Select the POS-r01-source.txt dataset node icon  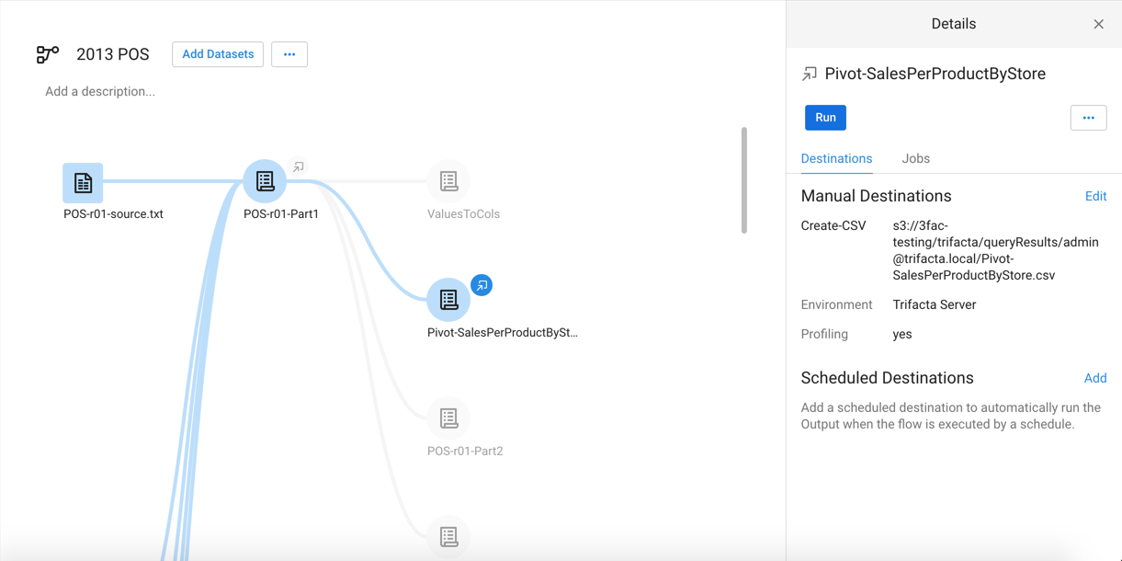point(83,183)
